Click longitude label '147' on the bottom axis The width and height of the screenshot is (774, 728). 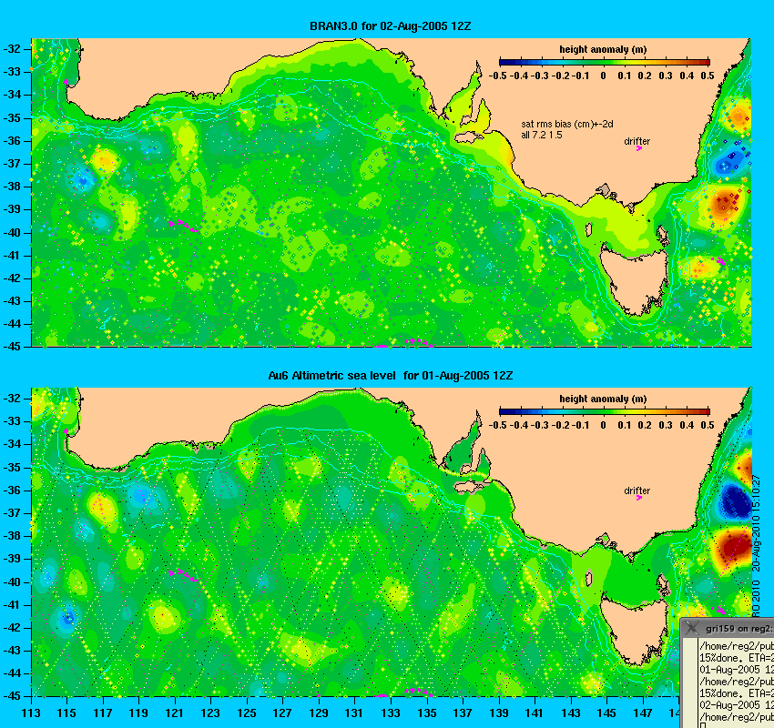(x=643, y=713)
